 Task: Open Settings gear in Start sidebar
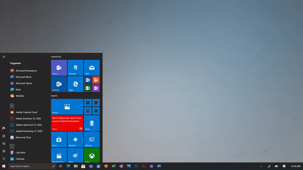click(x=4, y=151)
